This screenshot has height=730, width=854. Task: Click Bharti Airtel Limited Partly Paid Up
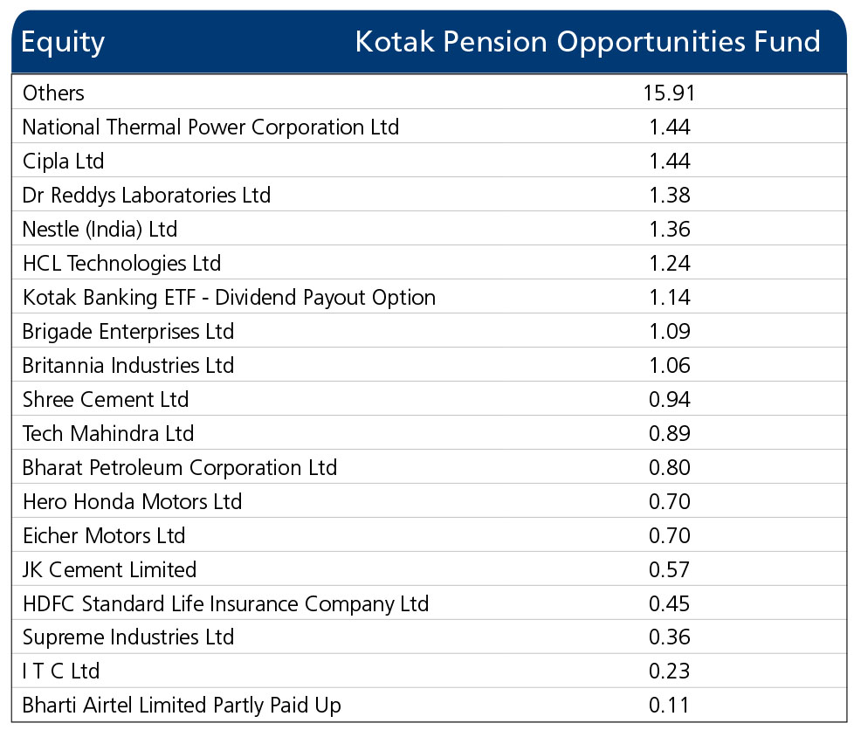coord(182,705)
